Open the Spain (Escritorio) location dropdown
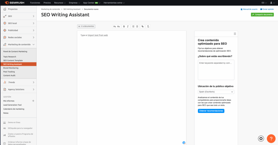The width and height of the screenshot is (278, 145). 216,92
